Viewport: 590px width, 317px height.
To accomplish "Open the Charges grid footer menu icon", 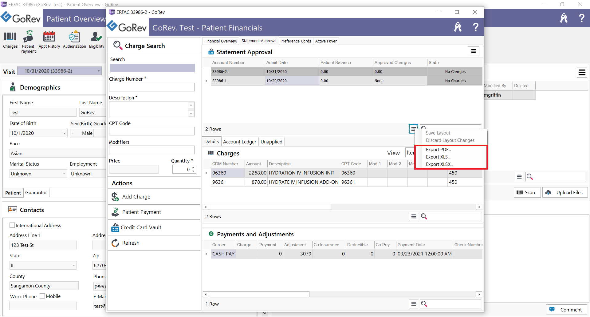I will 414,216.
